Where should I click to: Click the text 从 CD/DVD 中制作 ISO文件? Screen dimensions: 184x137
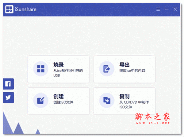[134, 105]
